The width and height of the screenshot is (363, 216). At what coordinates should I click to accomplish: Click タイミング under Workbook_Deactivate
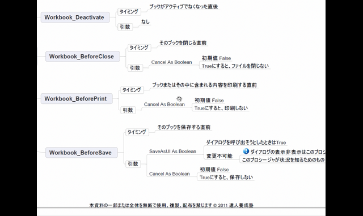click(129, 11)
